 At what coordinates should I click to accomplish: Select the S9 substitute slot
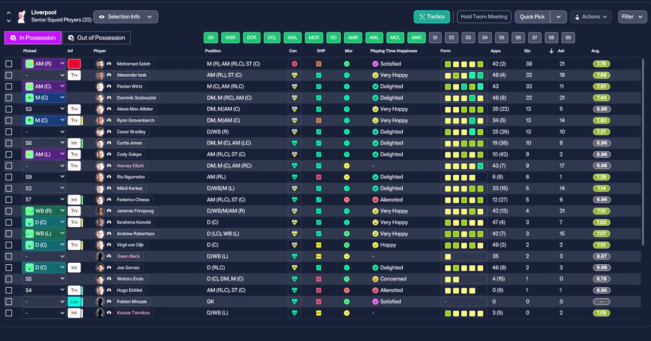[x=568, y=38]
